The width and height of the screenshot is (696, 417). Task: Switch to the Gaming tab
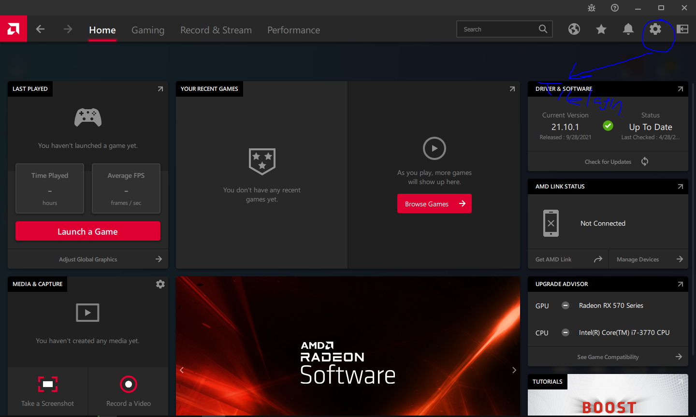(x=148, y=30)
